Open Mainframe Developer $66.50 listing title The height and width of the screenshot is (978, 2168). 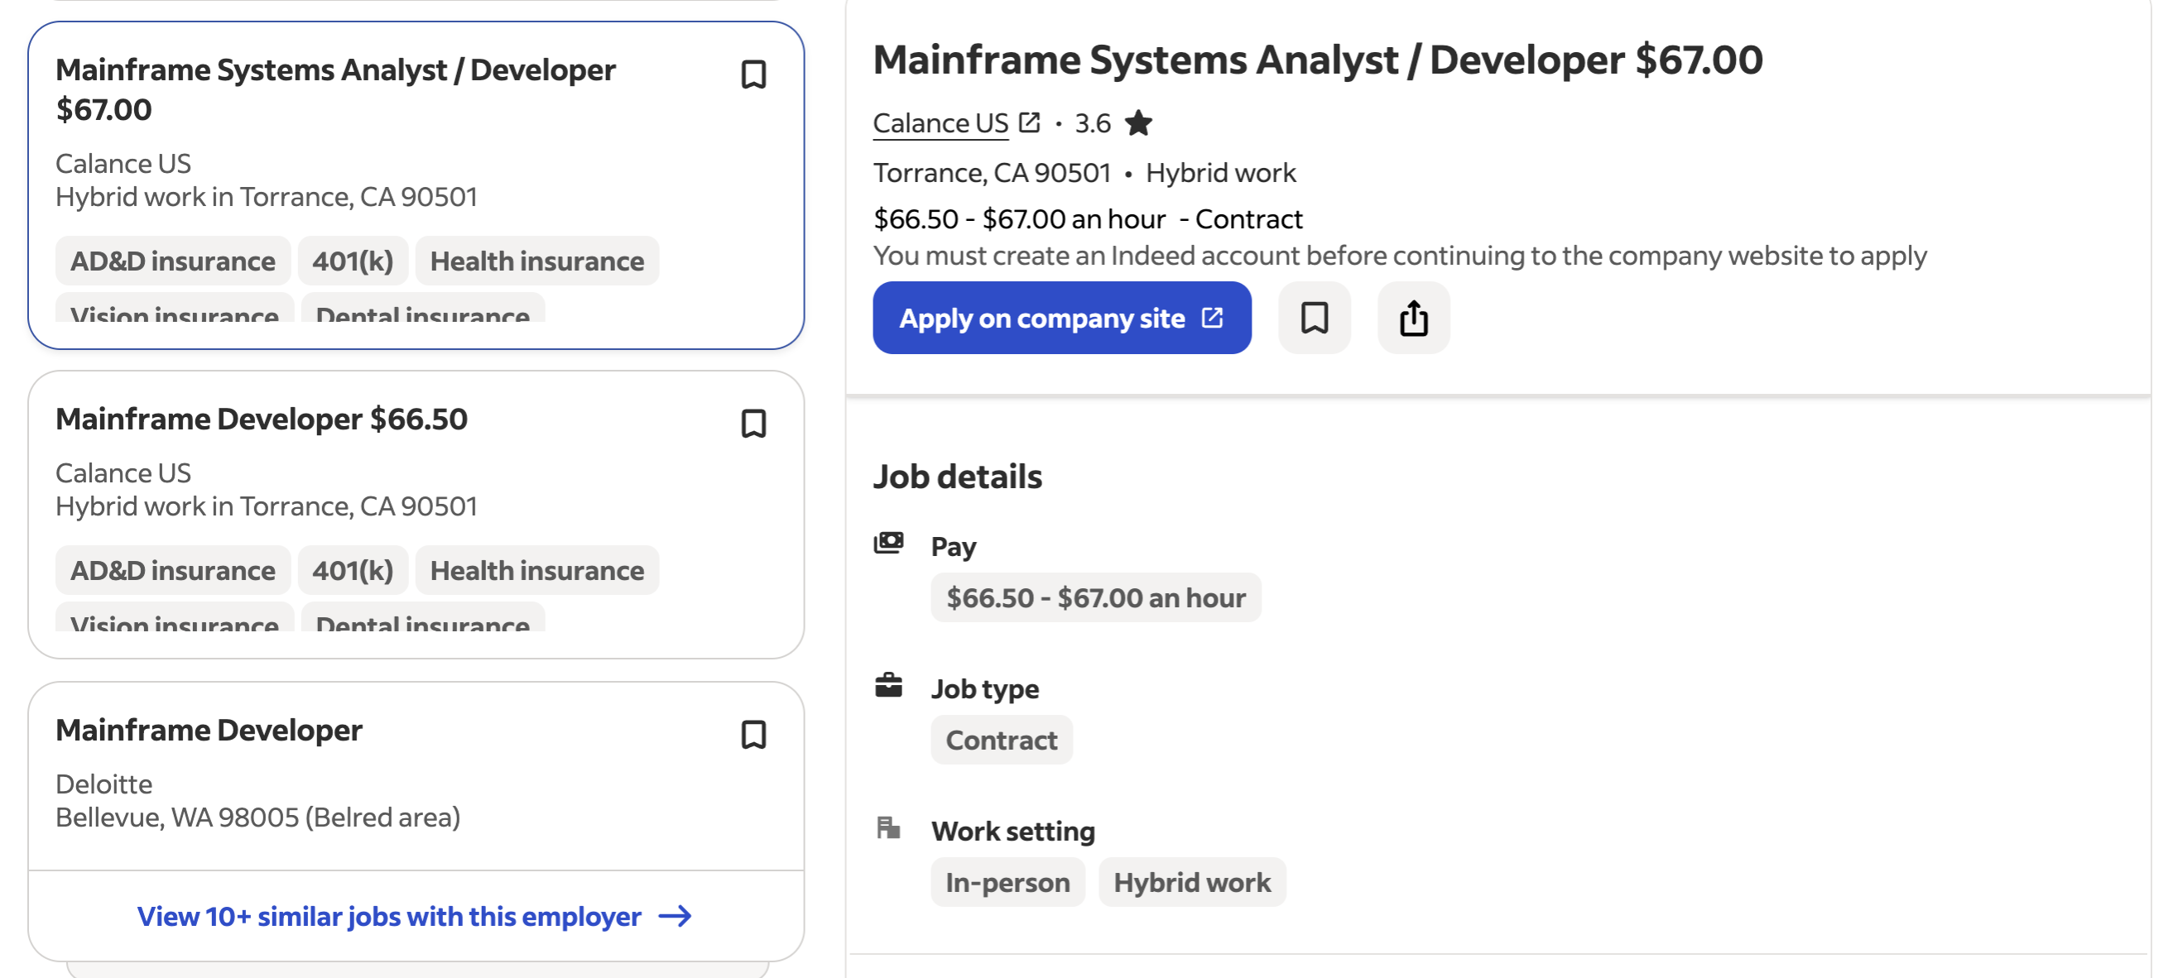(x=261, y=419)
